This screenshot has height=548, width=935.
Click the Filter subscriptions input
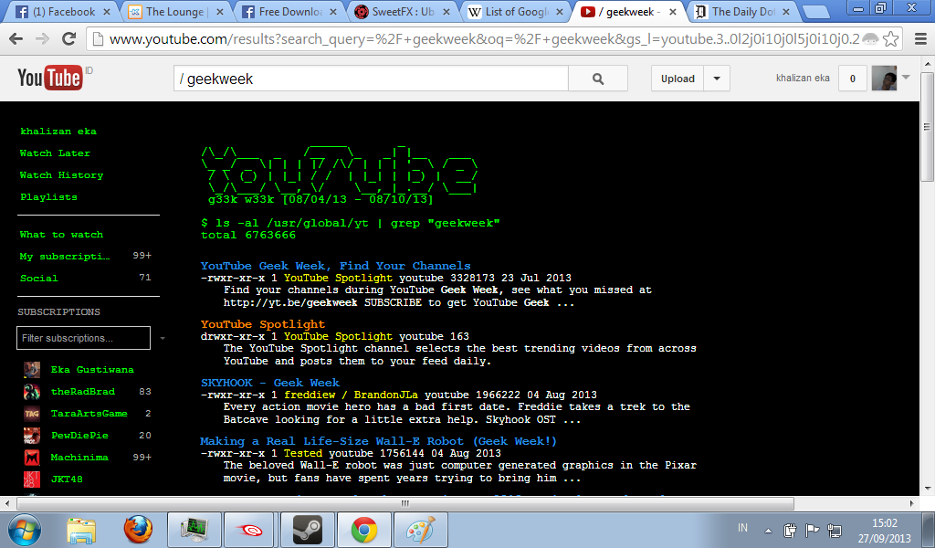tap(83, 338)
